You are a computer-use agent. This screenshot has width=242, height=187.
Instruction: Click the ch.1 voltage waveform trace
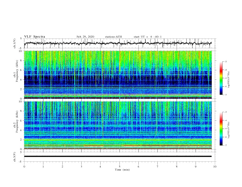pos(118,43)
